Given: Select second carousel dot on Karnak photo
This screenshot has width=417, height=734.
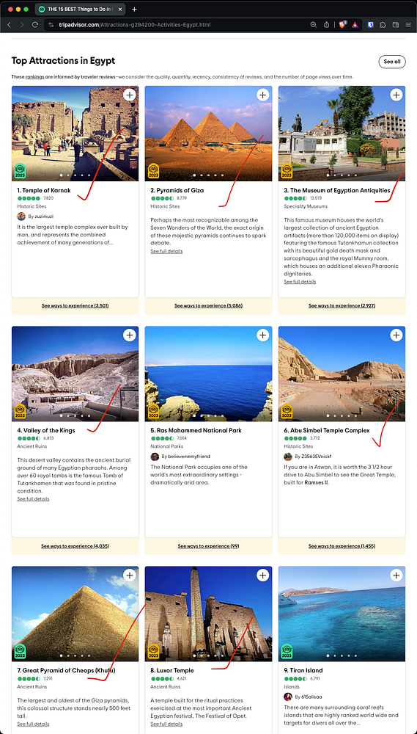Looking at the screenshot, I should 68,175.
